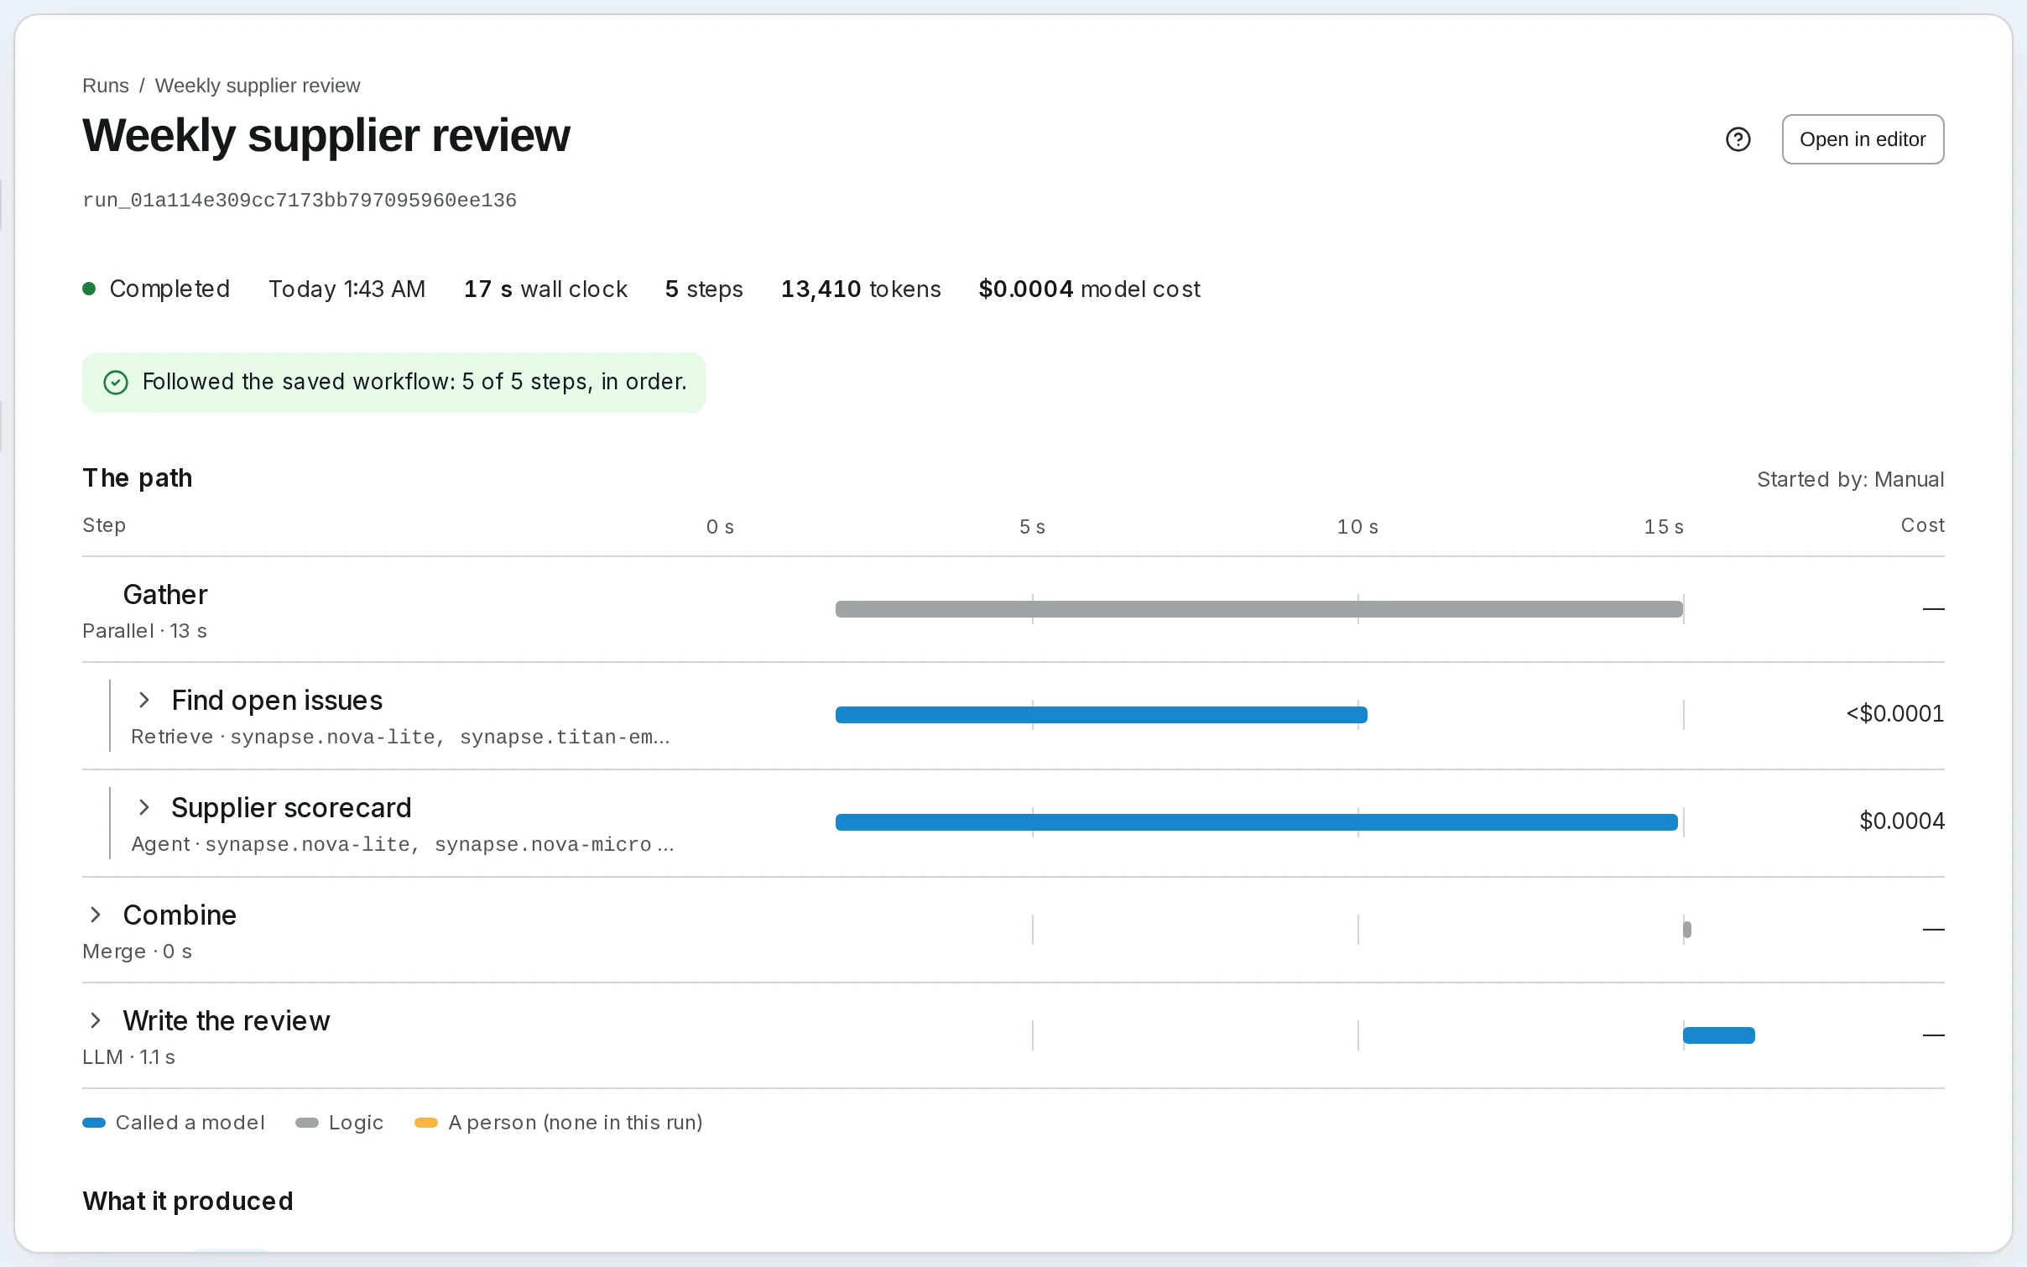Click the 'Started by: Manual' text
This screenshot has width=2027, height=1267.
point(1850,479)
